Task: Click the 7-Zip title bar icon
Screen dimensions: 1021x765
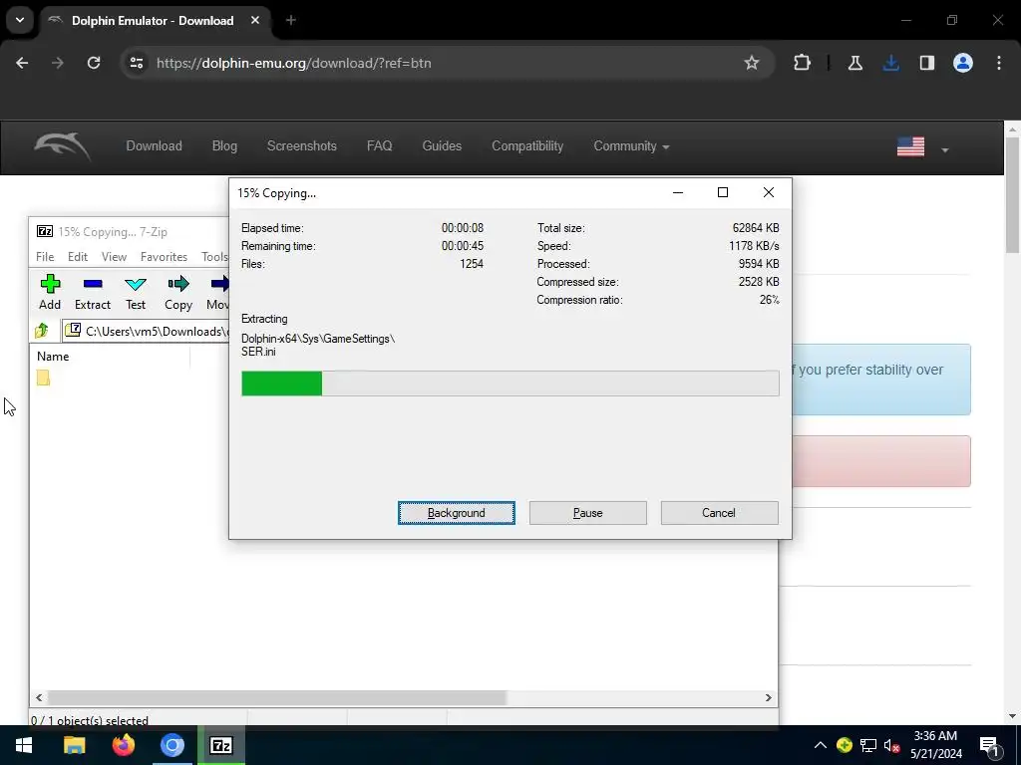Action: point(44,231)
